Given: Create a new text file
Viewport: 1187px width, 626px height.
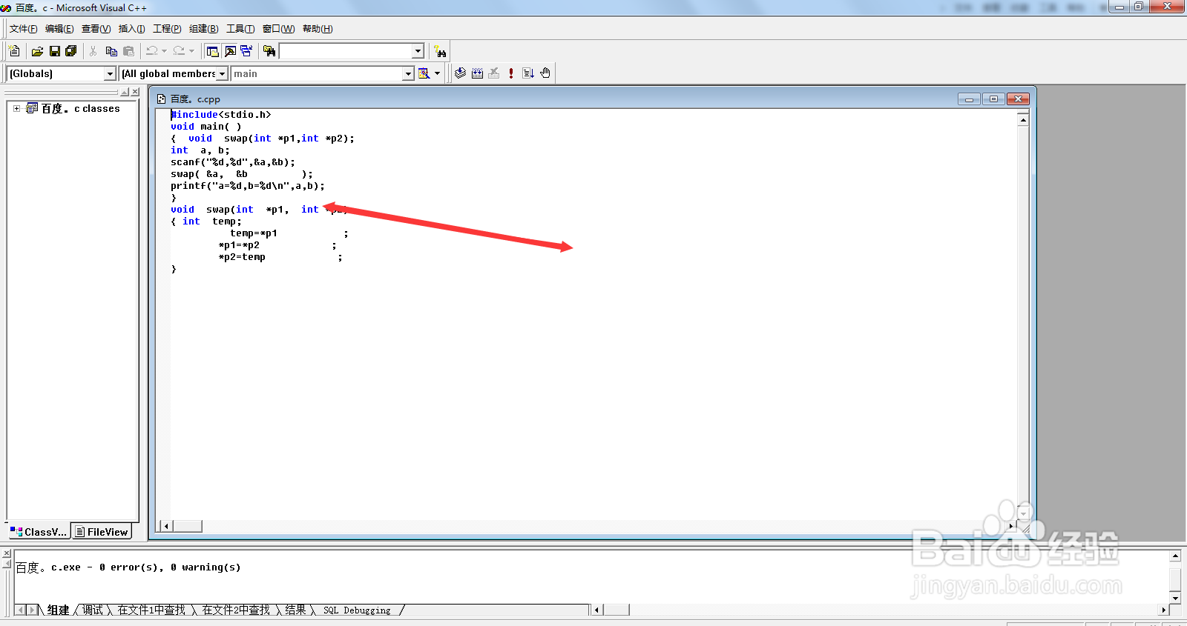Looking at the screenshot, I should click(x=14, y=51).
